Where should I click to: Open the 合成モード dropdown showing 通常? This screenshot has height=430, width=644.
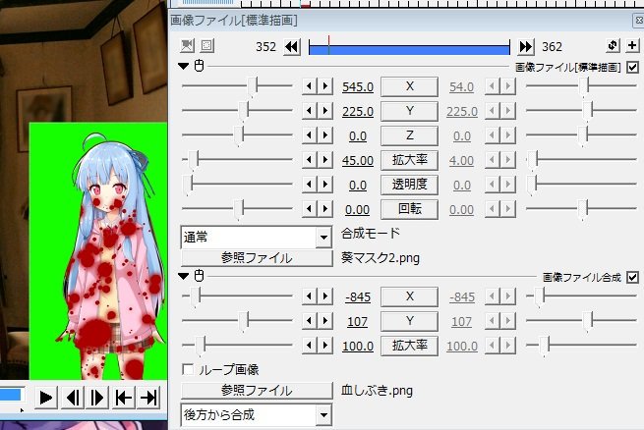(x=257, y=237)
